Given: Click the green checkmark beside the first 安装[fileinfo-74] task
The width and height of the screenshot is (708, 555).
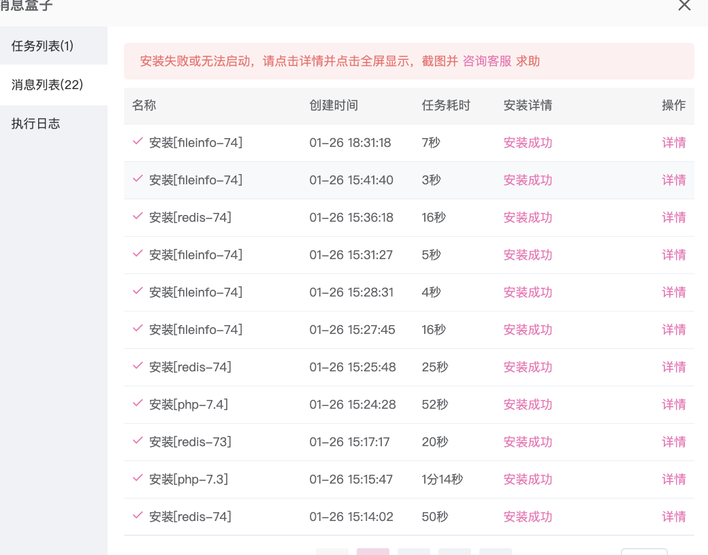Looking at the screenshot, I should click(x=138, y=142).
